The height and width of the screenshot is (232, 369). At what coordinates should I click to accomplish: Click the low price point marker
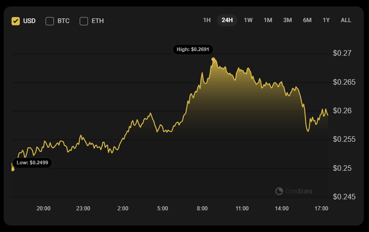coord(13,169)
